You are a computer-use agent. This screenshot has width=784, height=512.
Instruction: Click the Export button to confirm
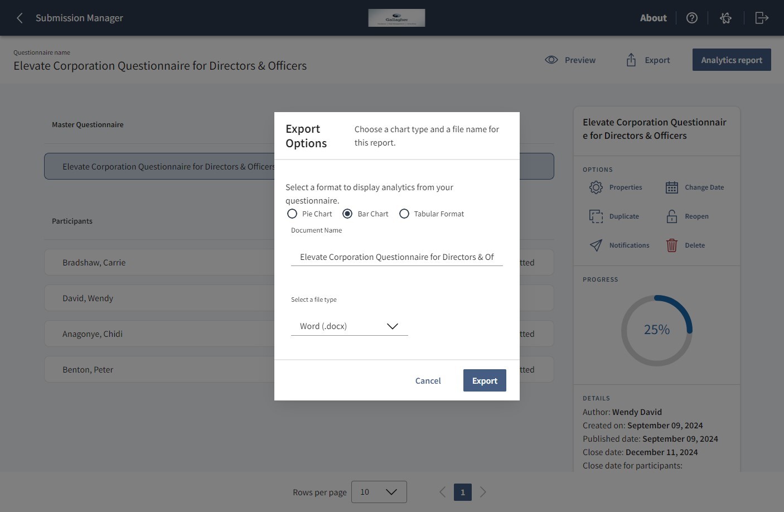coord(484,380)
